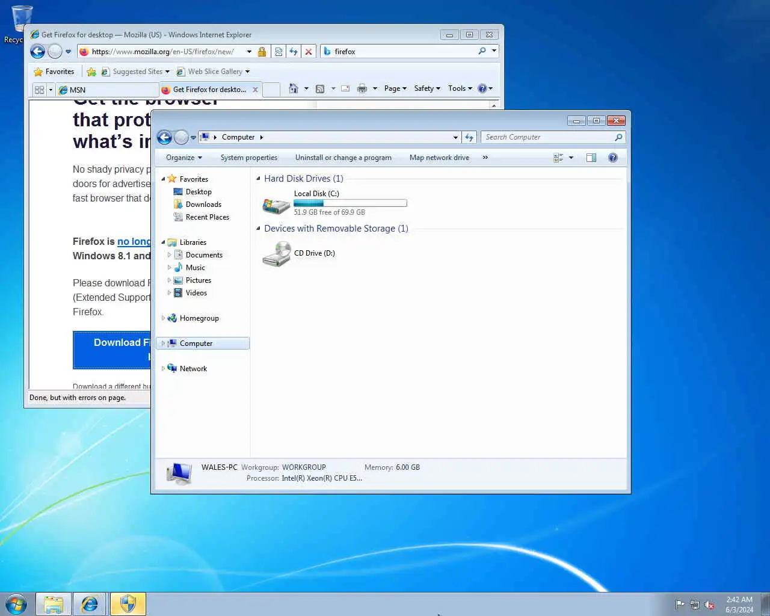This screenshot has height=616, width=770.
Task: Click Internet Explorer's forward arrow button
Action: [x=55, y=52]
